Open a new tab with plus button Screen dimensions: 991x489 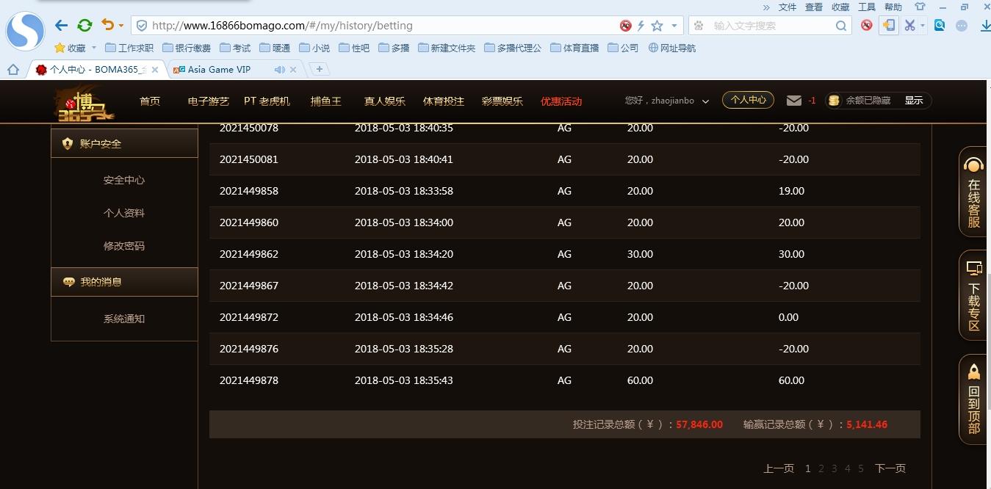pyautogui.click(x=319, y=69)
